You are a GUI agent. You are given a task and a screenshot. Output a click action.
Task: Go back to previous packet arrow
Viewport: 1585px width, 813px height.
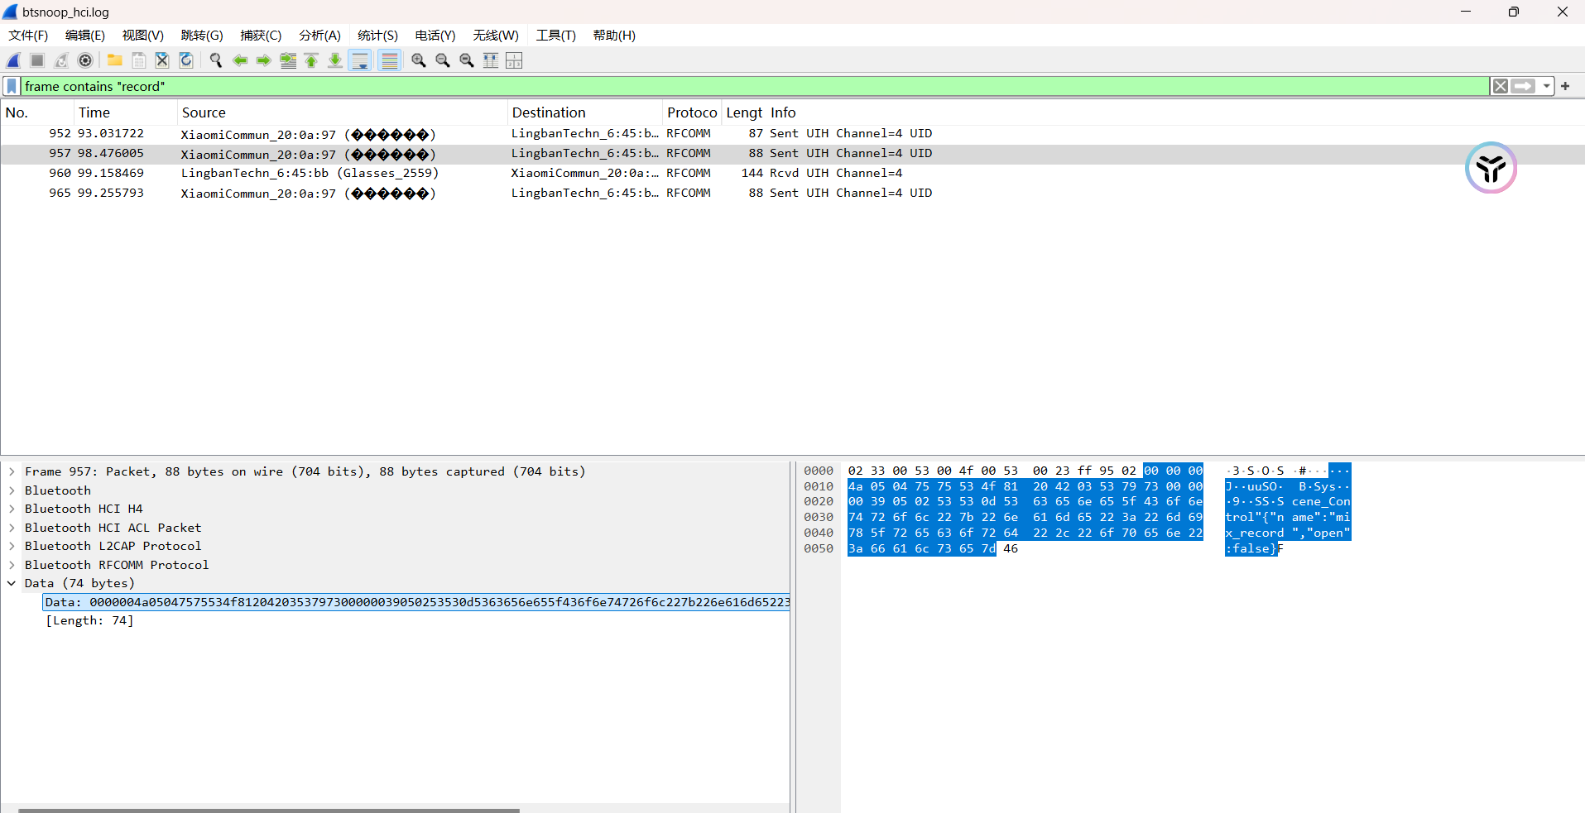coord(240,60)
